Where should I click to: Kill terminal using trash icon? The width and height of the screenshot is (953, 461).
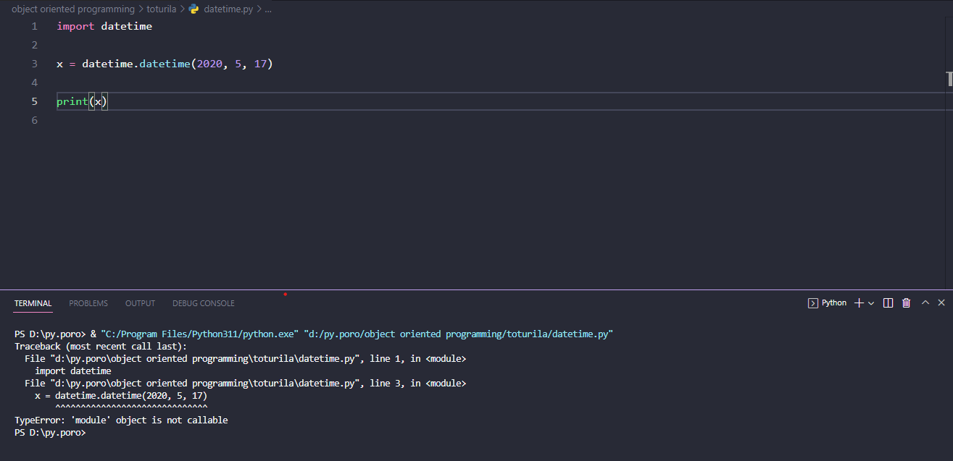click(x=906, y=303)
